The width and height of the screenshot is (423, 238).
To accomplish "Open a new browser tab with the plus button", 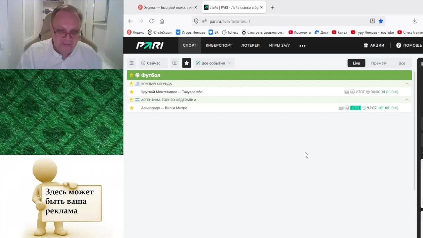I will pyautogui.click(x=272, y=7).
